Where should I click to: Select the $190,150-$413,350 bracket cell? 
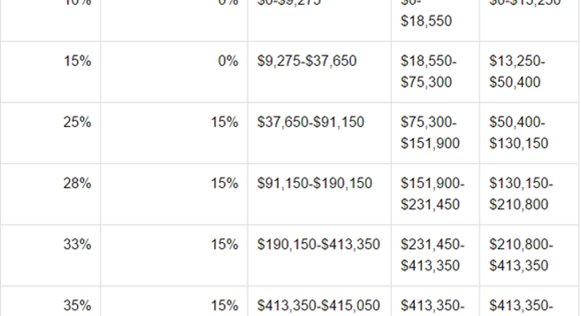click(x=318, y=245)
